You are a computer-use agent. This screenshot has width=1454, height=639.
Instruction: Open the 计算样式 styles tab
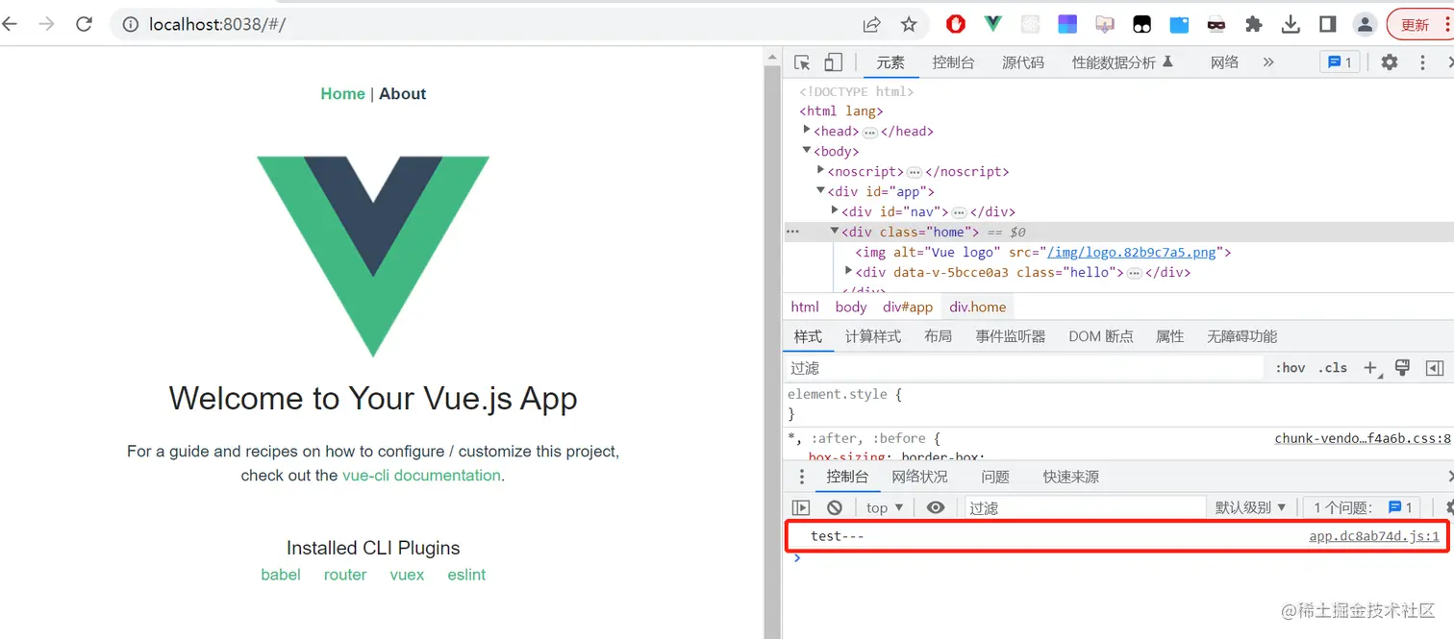point(873,336)
